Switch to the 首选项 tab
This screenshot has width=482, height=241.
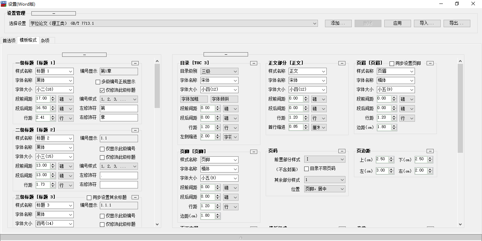[9, 41]
